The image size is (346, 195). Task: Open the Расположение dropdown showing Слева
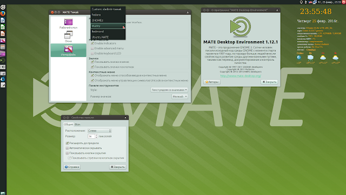[99, 131]
